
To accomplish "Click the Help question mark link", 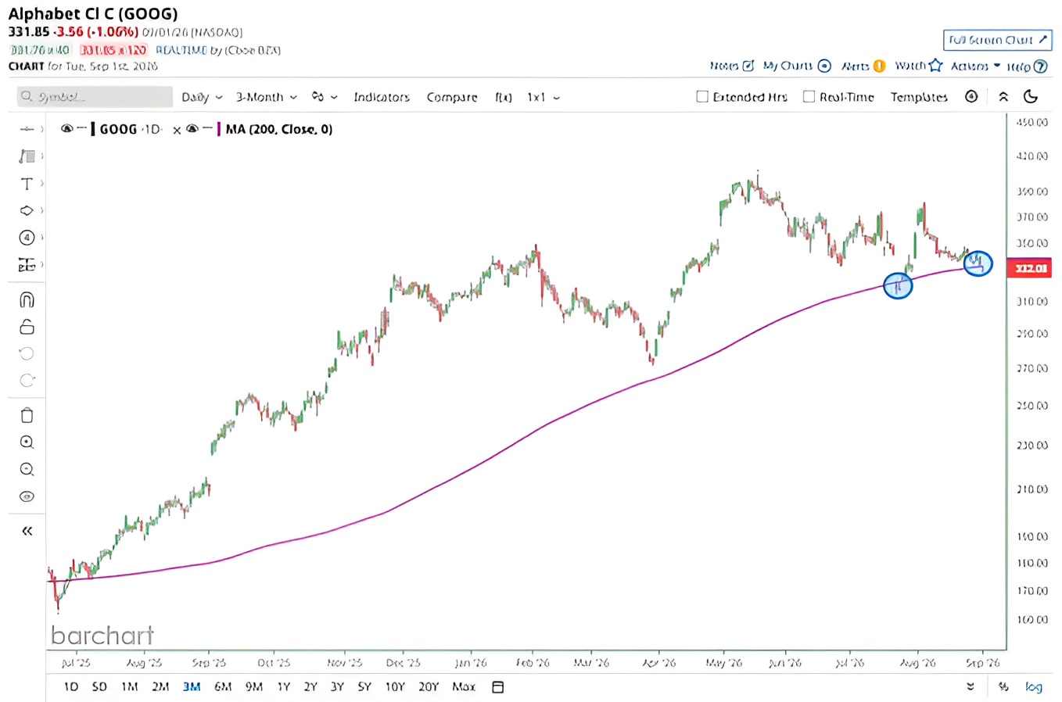I will click(1027, 66).
